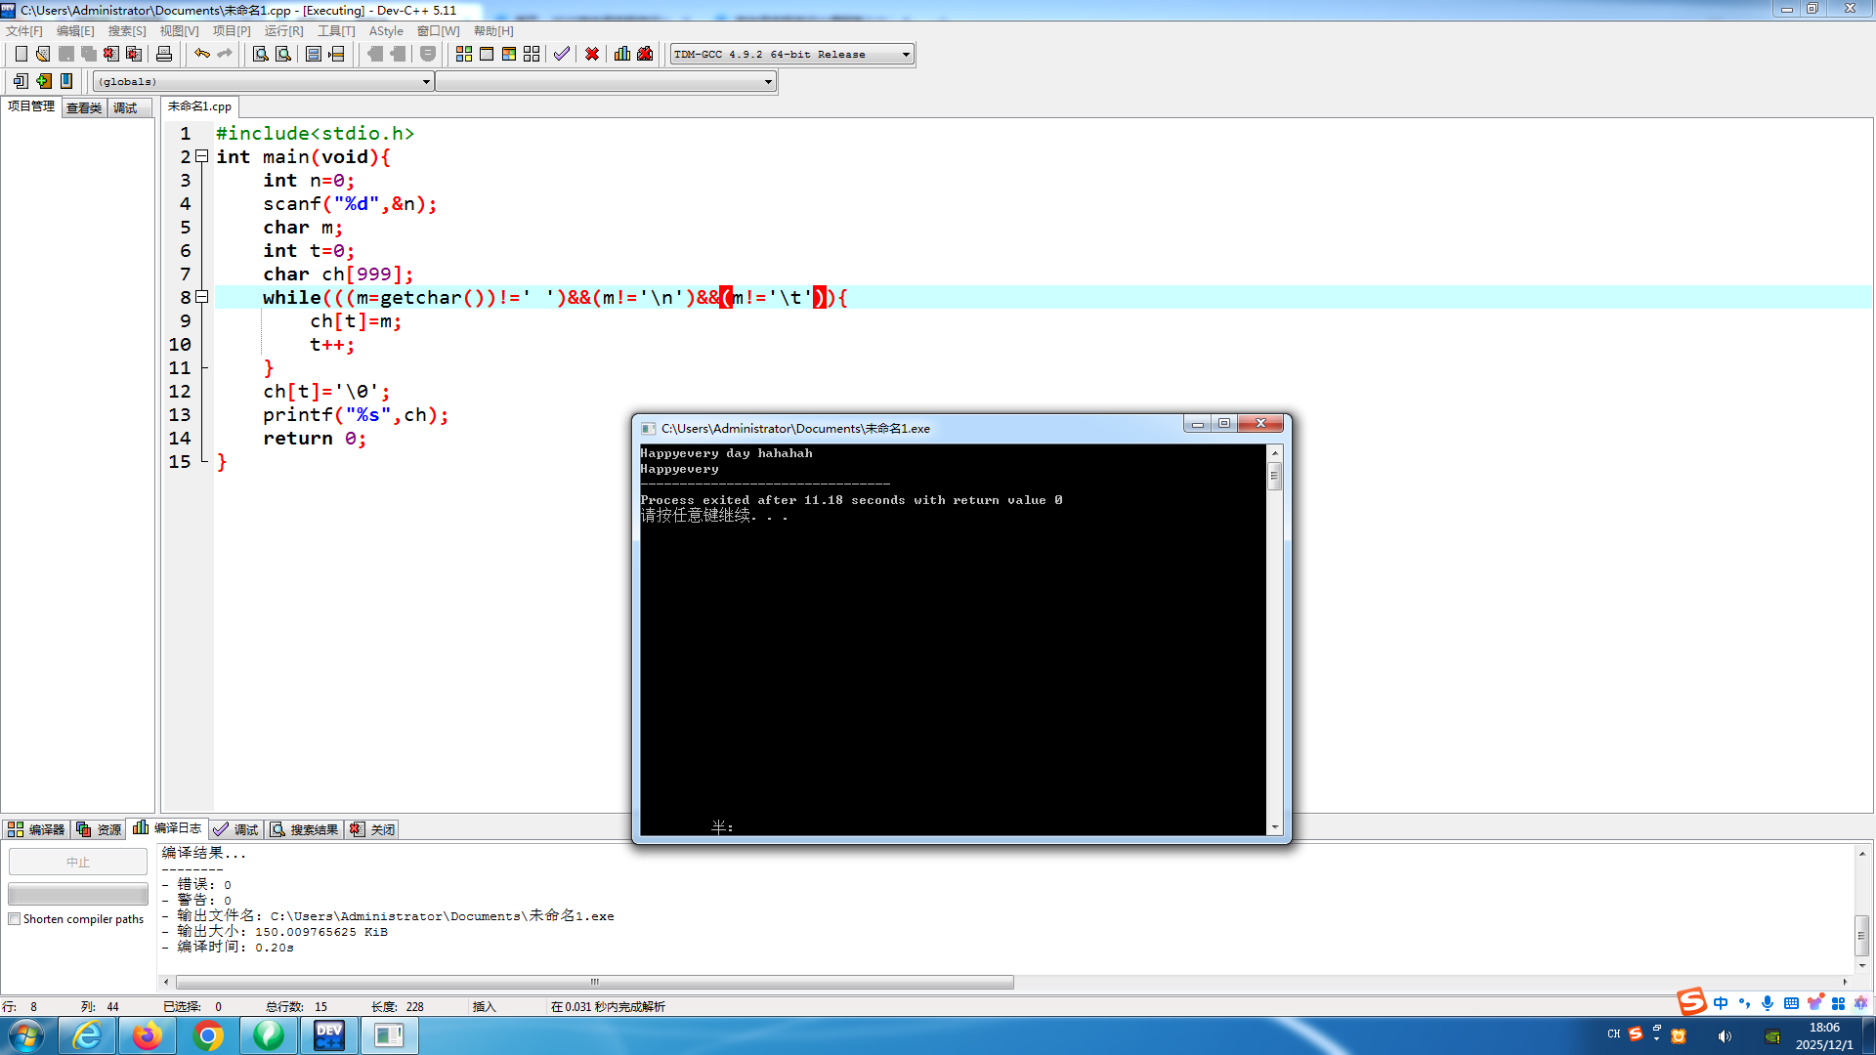This screenshot has width=1876, height=1055.
Task: Open the 运行[R] menu
Action: pyautogui.click(x=283, y=31)
